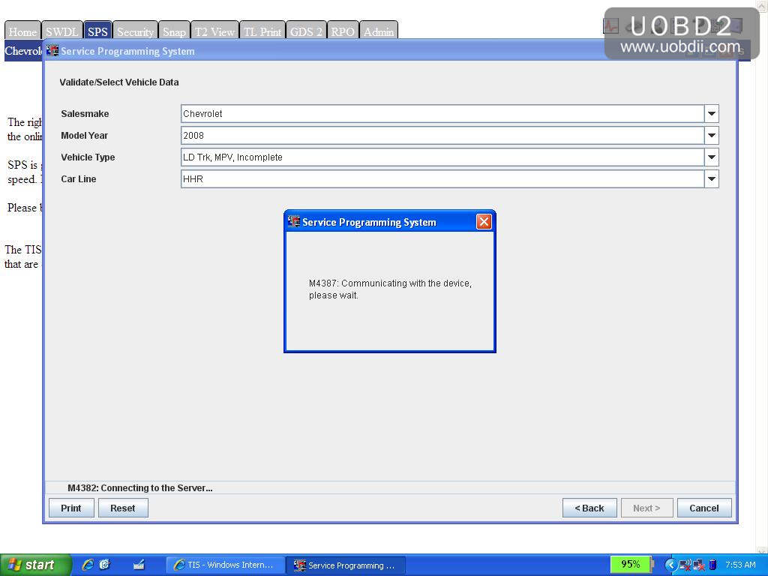Click the Model Year label
768x576 pixels.
pyautogui.click(x=84, y=135)
